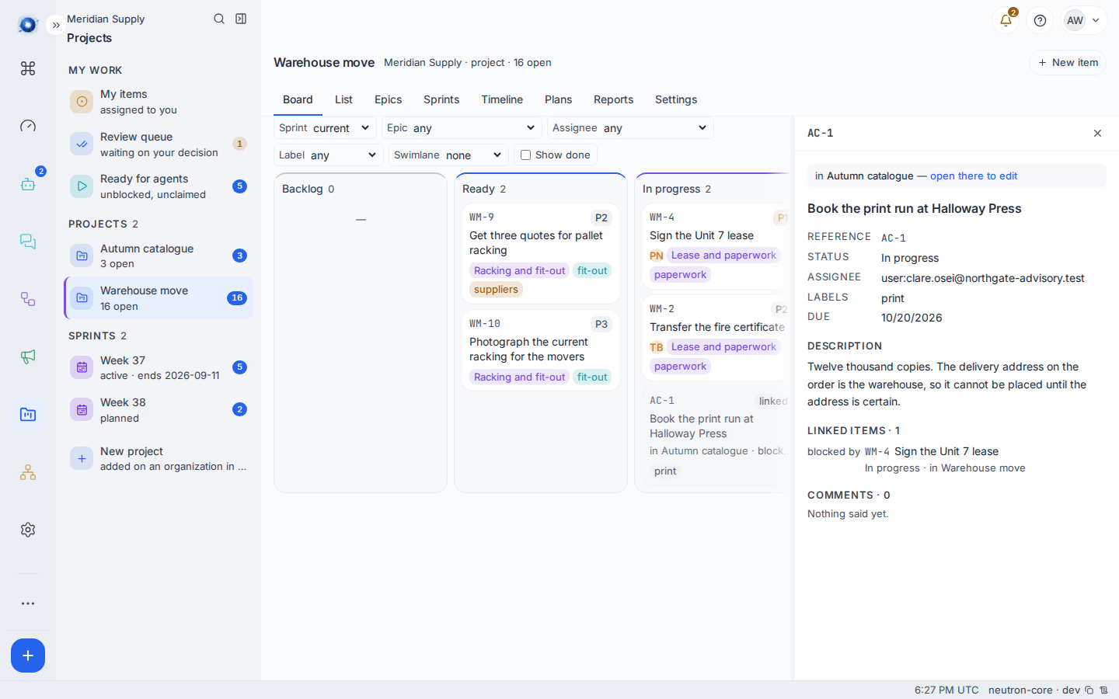This screenshot has height=699, width=1119.
Task: Switch to the List tab
Action: [x=343, y=99]
